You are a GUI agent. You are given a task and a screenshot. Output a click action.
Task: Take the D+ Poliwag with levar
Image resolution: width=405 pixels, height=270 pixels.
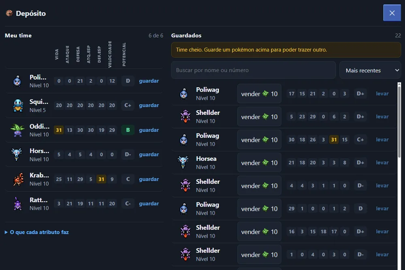point(382,94)
